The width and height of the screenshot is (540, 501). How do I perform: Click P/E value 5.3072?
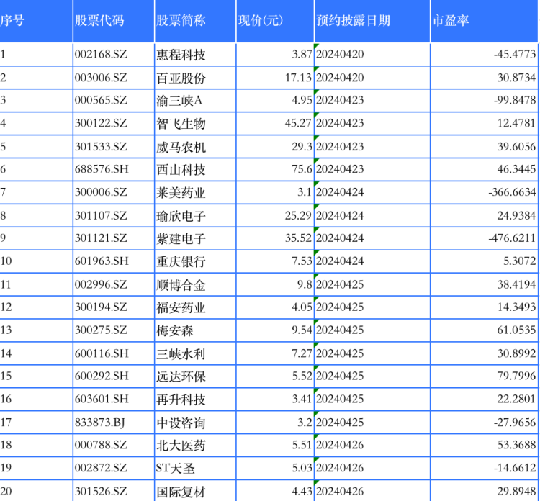click(485, 261)
